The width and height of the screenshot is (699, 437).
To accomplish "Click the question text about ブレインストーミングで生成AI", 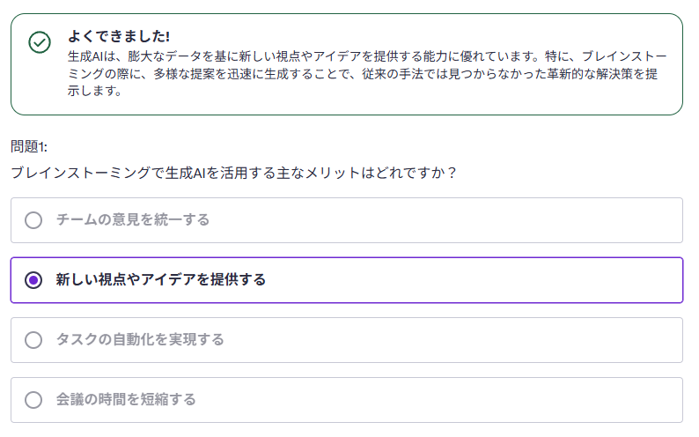I will click(x=234, y=173).
